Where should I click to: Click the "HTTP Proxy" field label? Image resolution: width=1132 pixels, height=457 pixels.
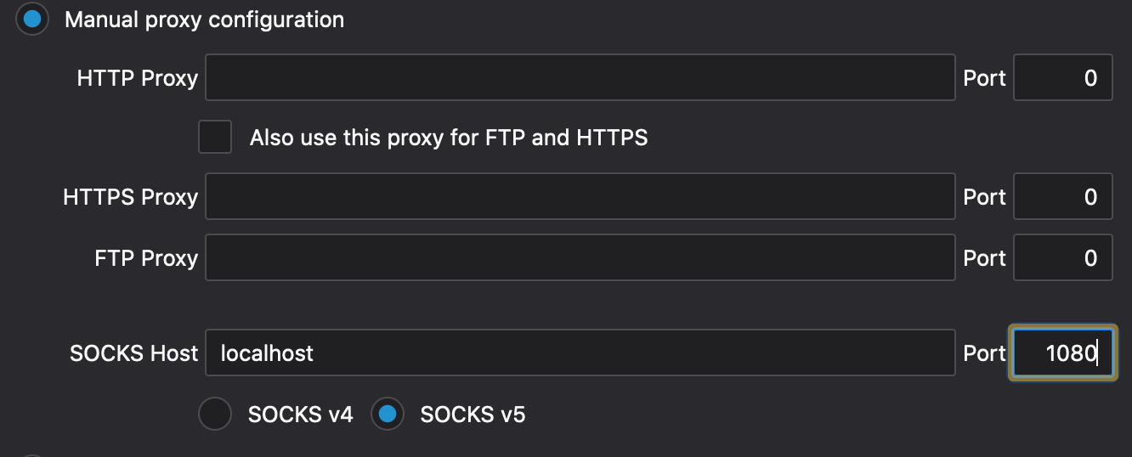(137, 78)
